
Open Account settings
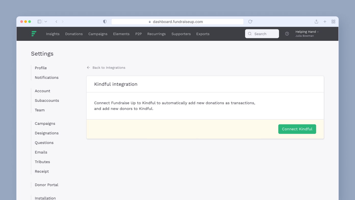point(43,91)
